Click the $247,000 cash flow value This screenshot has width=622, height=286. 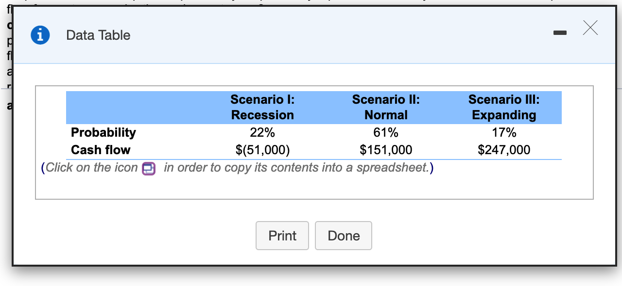(x=504, y=150)
